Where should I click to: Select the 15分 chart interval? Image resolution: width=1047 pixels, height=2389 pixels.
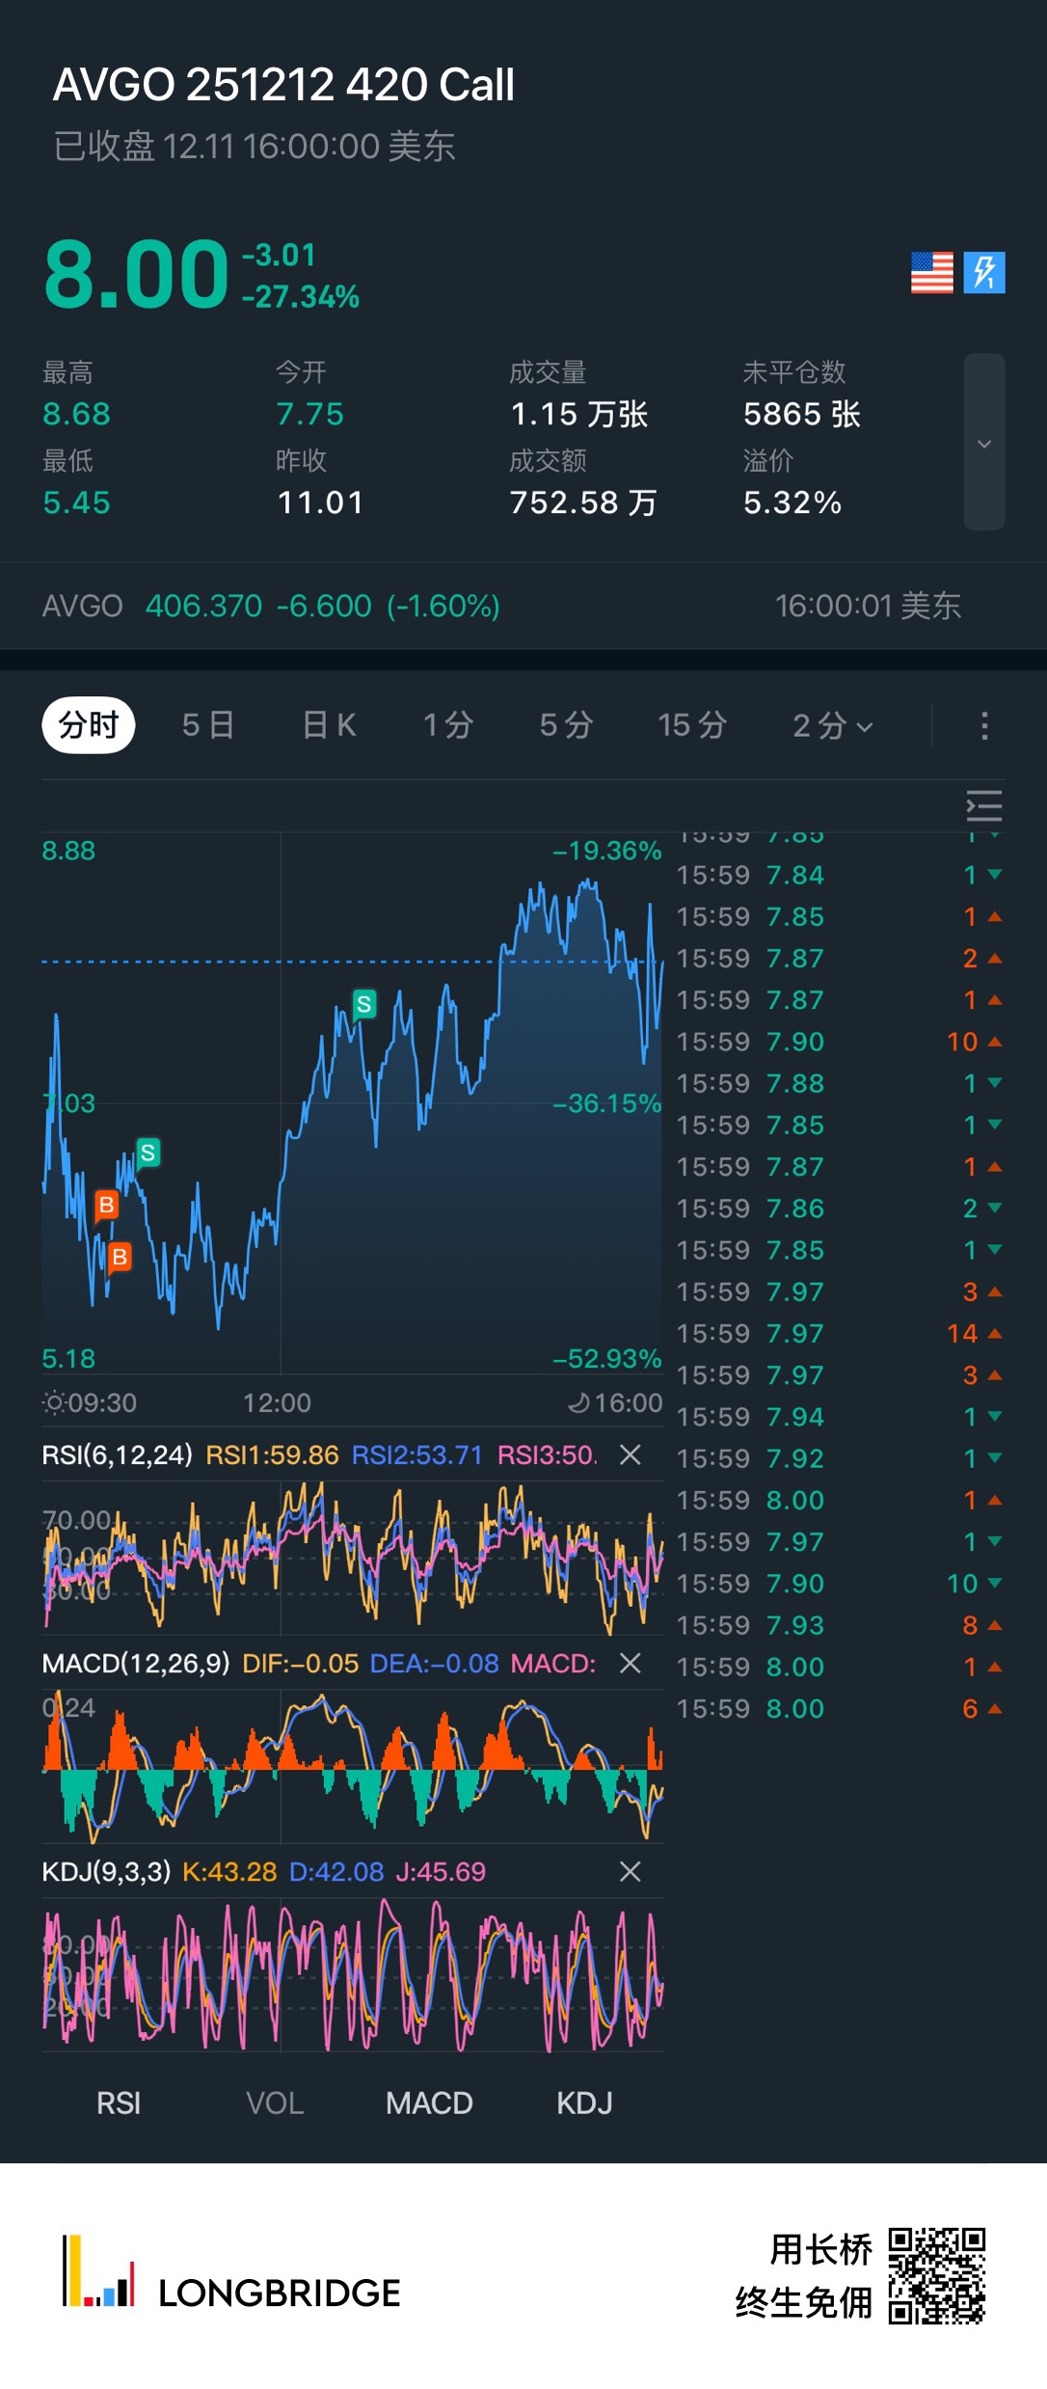691,725
